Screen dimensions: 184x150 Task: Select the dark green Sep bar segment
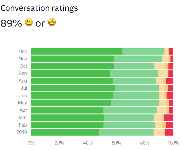70,73
